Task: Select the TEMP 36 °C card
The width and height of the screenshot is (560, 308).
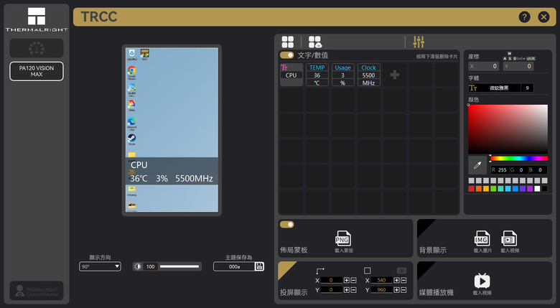Action: pos(317,75)
